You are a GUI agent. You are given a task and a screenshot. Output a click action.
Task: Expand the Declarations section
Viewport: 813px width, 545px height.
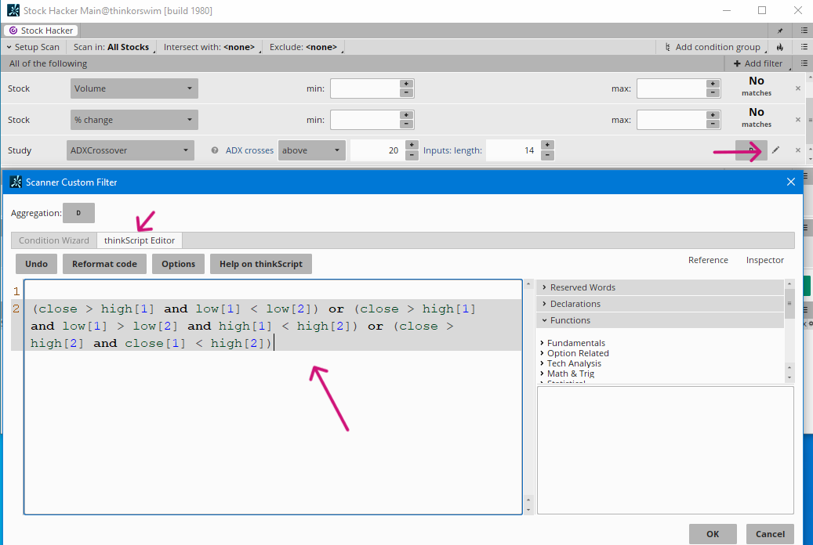pyautogui.click(x=660, y=304)
